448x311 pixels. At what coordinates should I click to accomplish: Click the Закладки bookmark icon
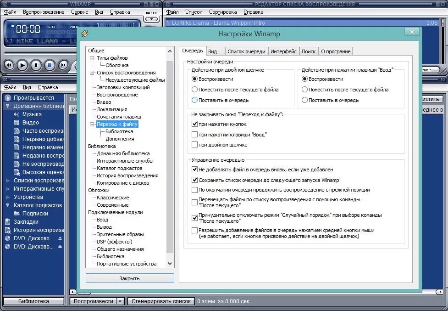pos(8,222)
